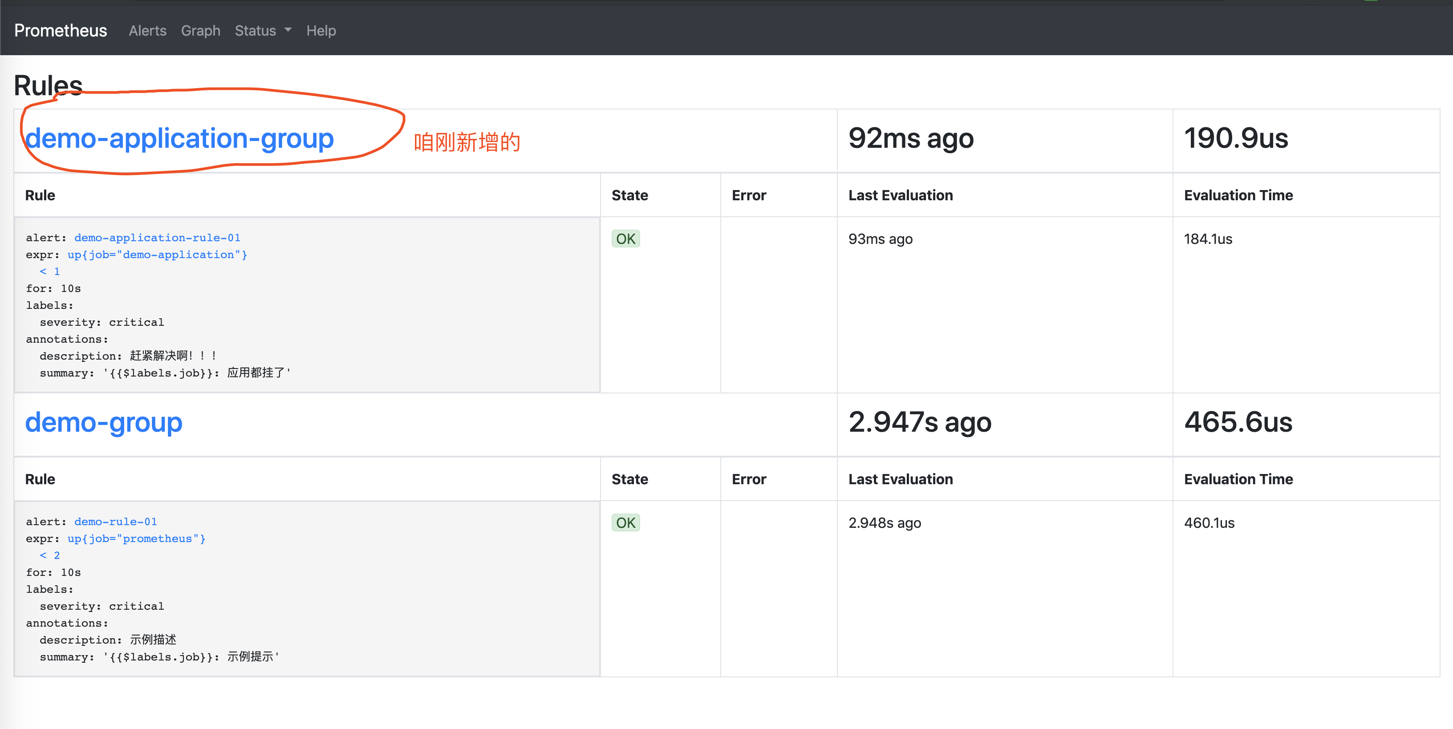Click the '< 1' expression threshold line
The width and height of the screenshot is (1453, 729).
50,271
